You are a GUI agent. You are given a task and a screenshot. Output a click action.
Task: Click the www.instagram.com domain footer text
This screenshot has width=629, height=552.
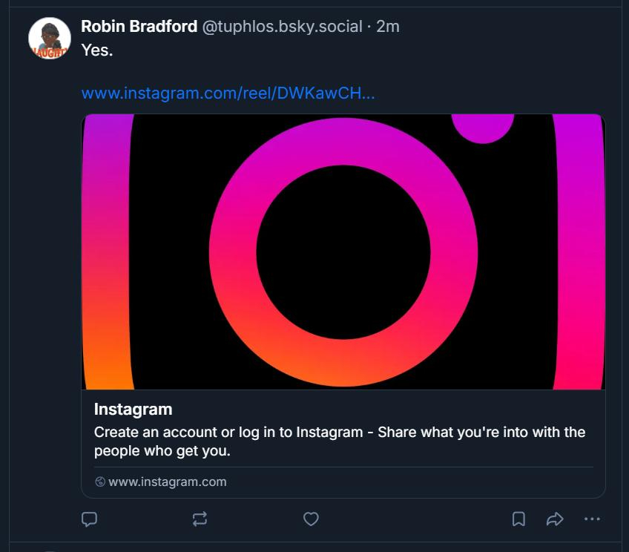point(167,482)
